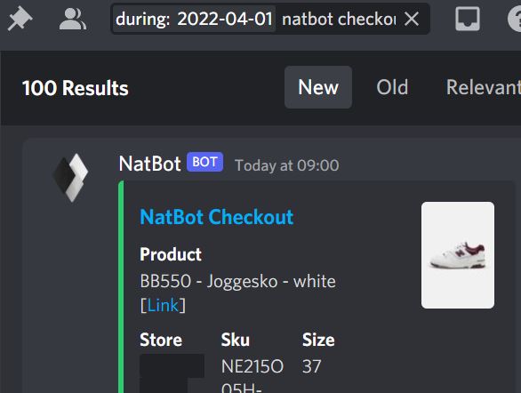
Task: Sort results by Old
Action: (392, 87)
